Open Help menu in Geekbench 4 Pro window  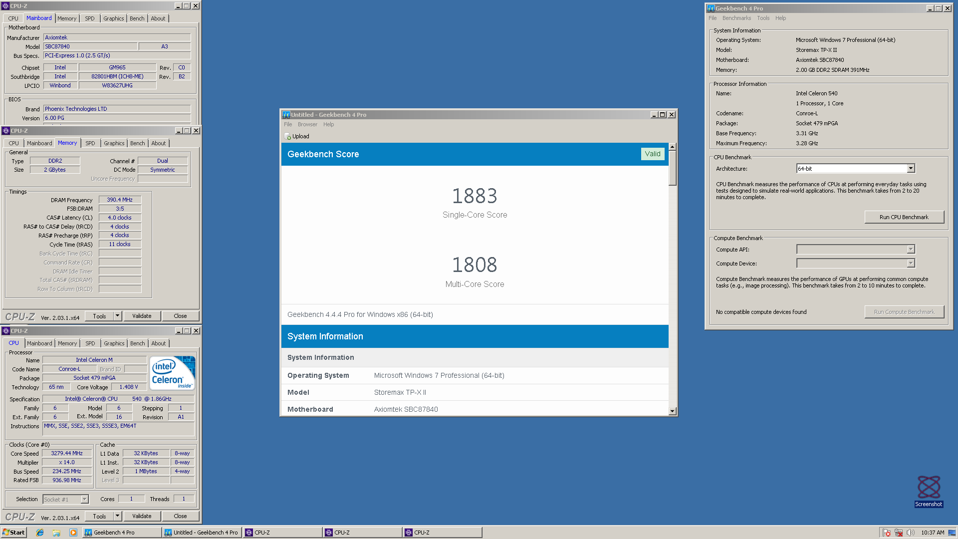click(x=780, y=18)
